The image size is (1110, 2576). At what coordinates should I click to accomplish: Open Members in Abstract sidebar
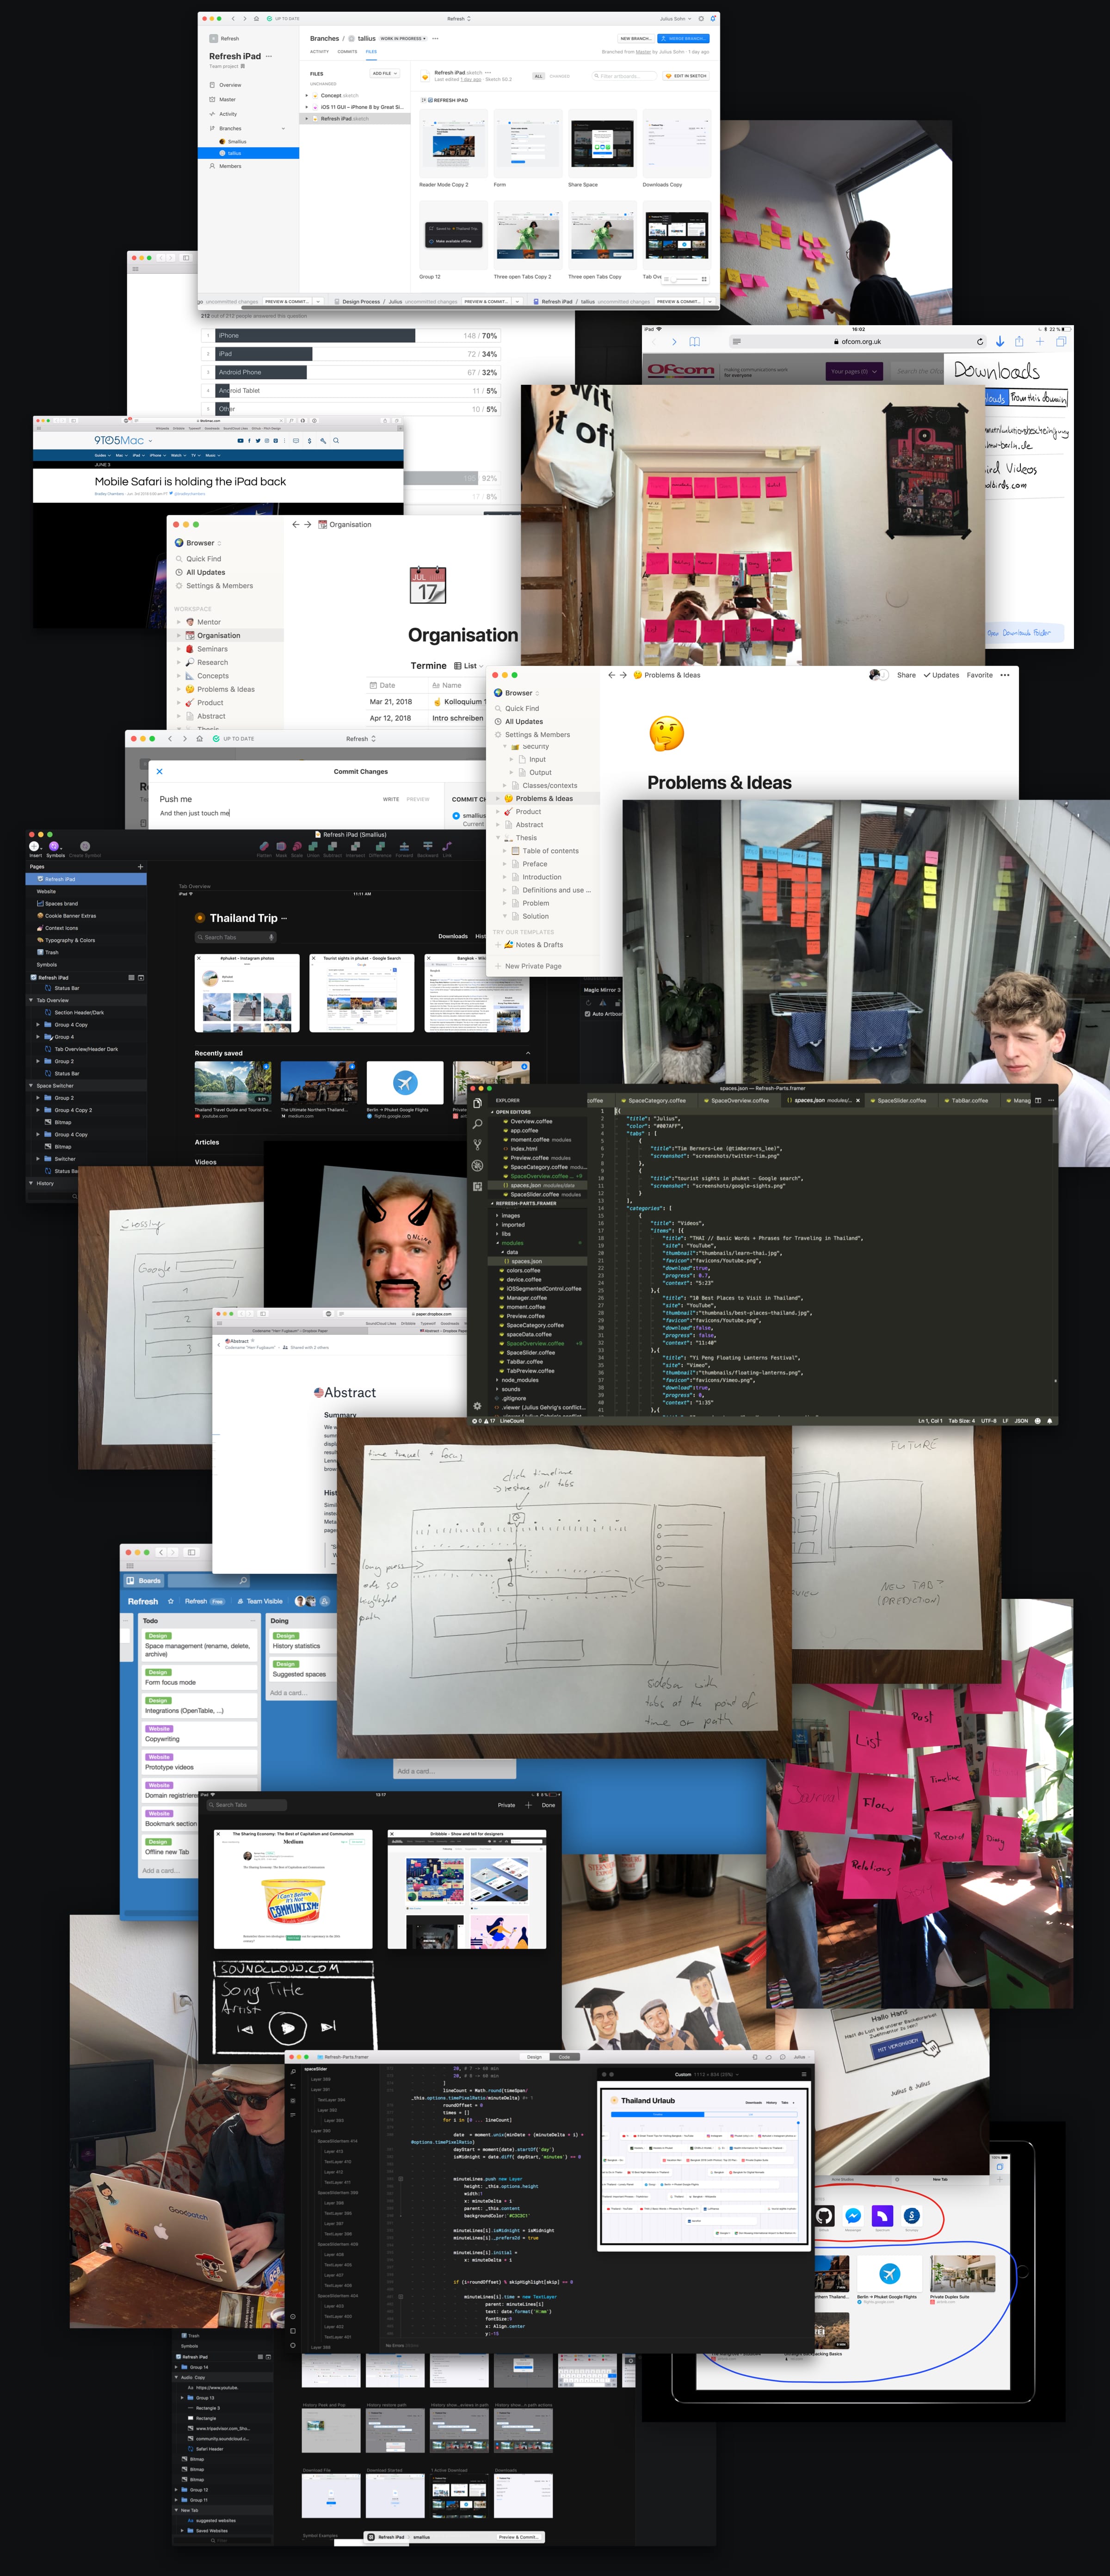point(230,166)
